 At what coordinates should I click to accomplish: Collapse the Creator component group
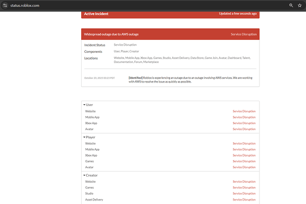click(90, 175)
